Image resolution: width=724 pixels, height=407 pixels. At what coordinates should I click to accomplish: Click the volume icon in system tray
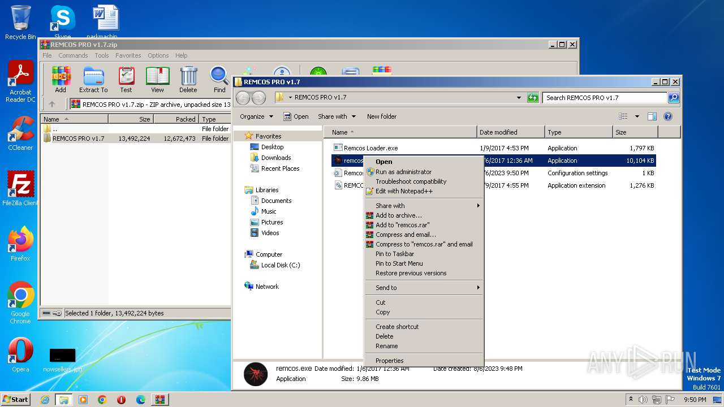(643, 400)
